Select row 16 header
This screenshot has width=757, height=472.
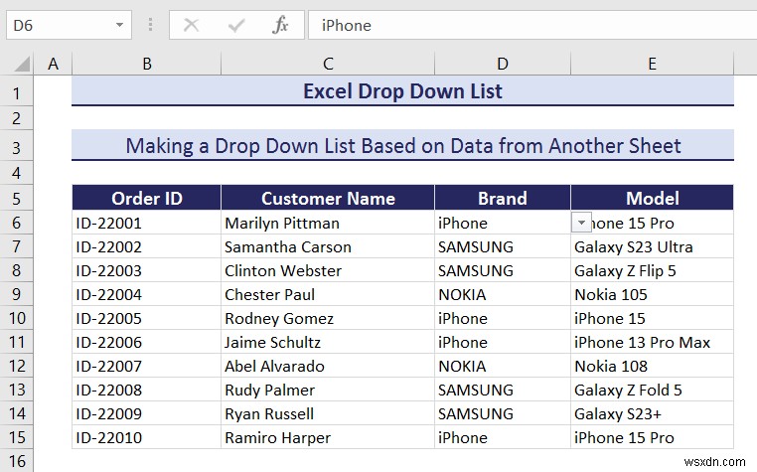click(x=17, y=461)
